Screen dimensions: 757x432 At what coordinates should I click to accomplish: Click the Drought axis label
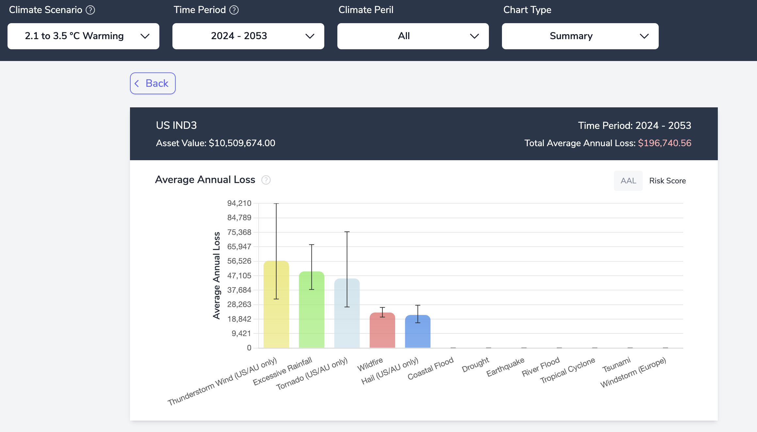475,364
